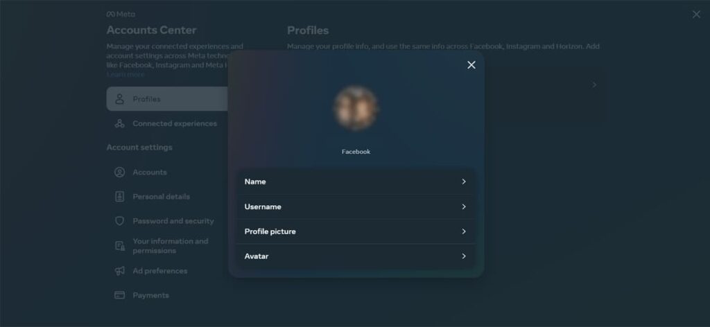Click the Learn more link
Viewport: 710px width, 327px height.
(x=125, y=75)
